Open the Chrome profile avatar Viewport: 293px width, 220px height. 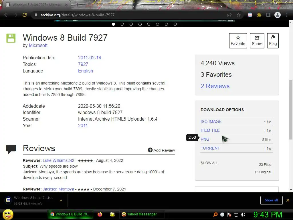click(x=278, y=15)
